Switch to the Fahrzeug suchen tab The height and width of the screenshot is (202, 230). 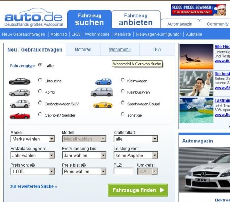pyautogui.click(x=89, y=19)
